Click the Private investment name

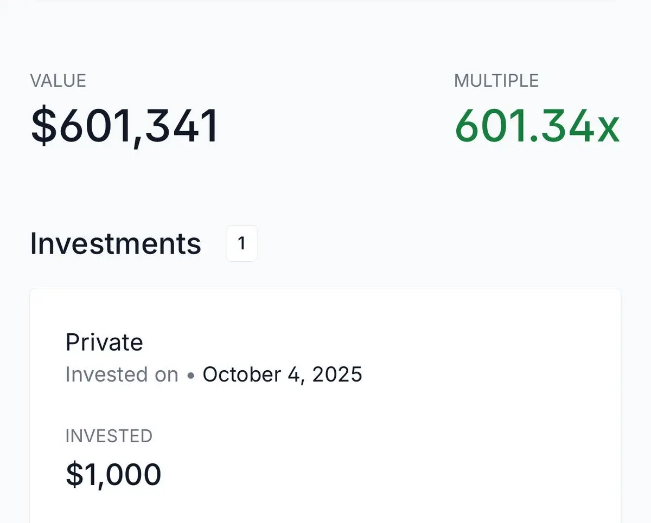click(x=104, y=343)
